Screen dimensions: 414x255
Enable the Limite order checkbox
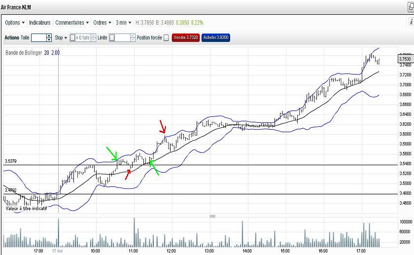[112, 38]
